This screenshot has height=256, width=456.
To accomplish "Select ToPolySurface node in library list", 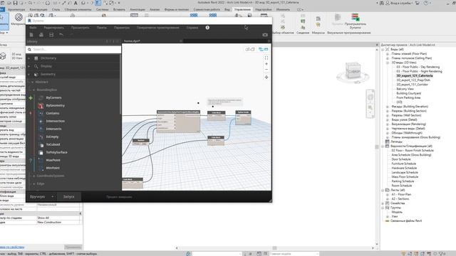I will click(57, 152).
